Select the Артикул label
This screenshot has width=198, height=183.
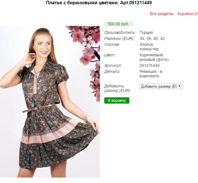click(x=113, y=65)
